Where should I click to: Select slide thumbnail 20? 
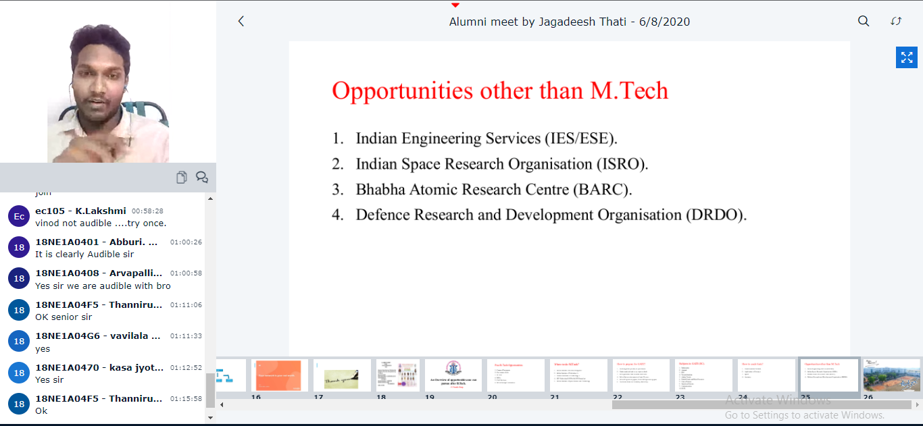[516, 375]
